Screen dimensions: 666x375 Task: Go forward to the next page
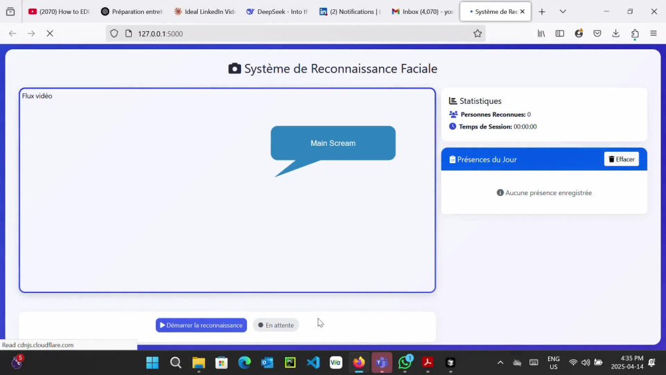tap(31, 33)
